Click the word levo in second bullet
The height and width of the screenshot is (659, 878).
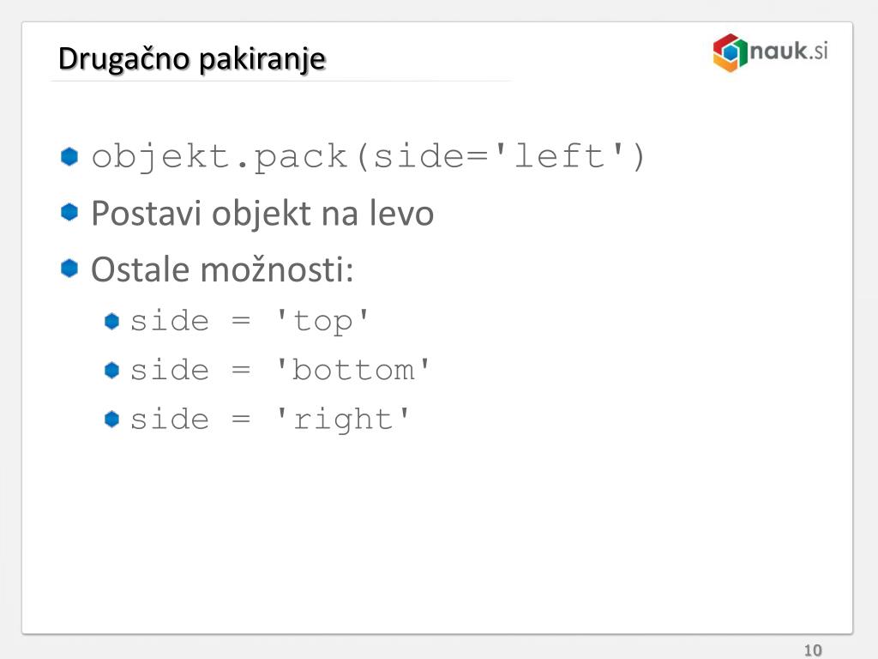pos(401,214)
